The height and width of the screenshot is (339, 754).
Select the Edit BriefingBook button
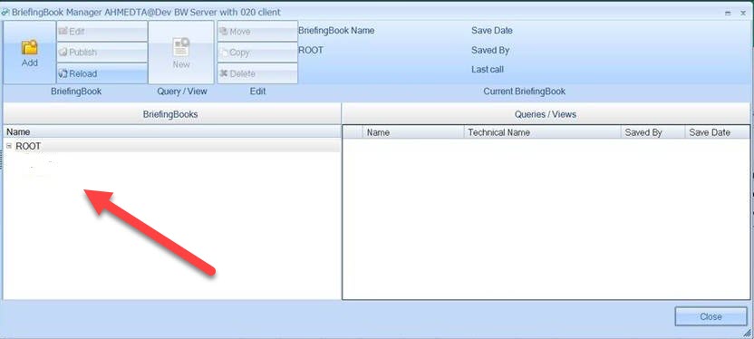click(x=101, y=31)
